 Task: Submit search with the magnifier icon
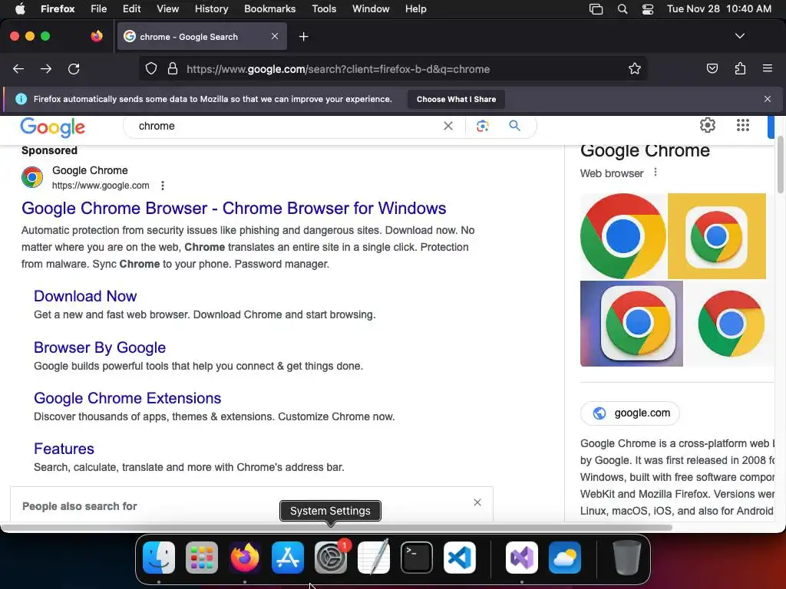[514, 126]
